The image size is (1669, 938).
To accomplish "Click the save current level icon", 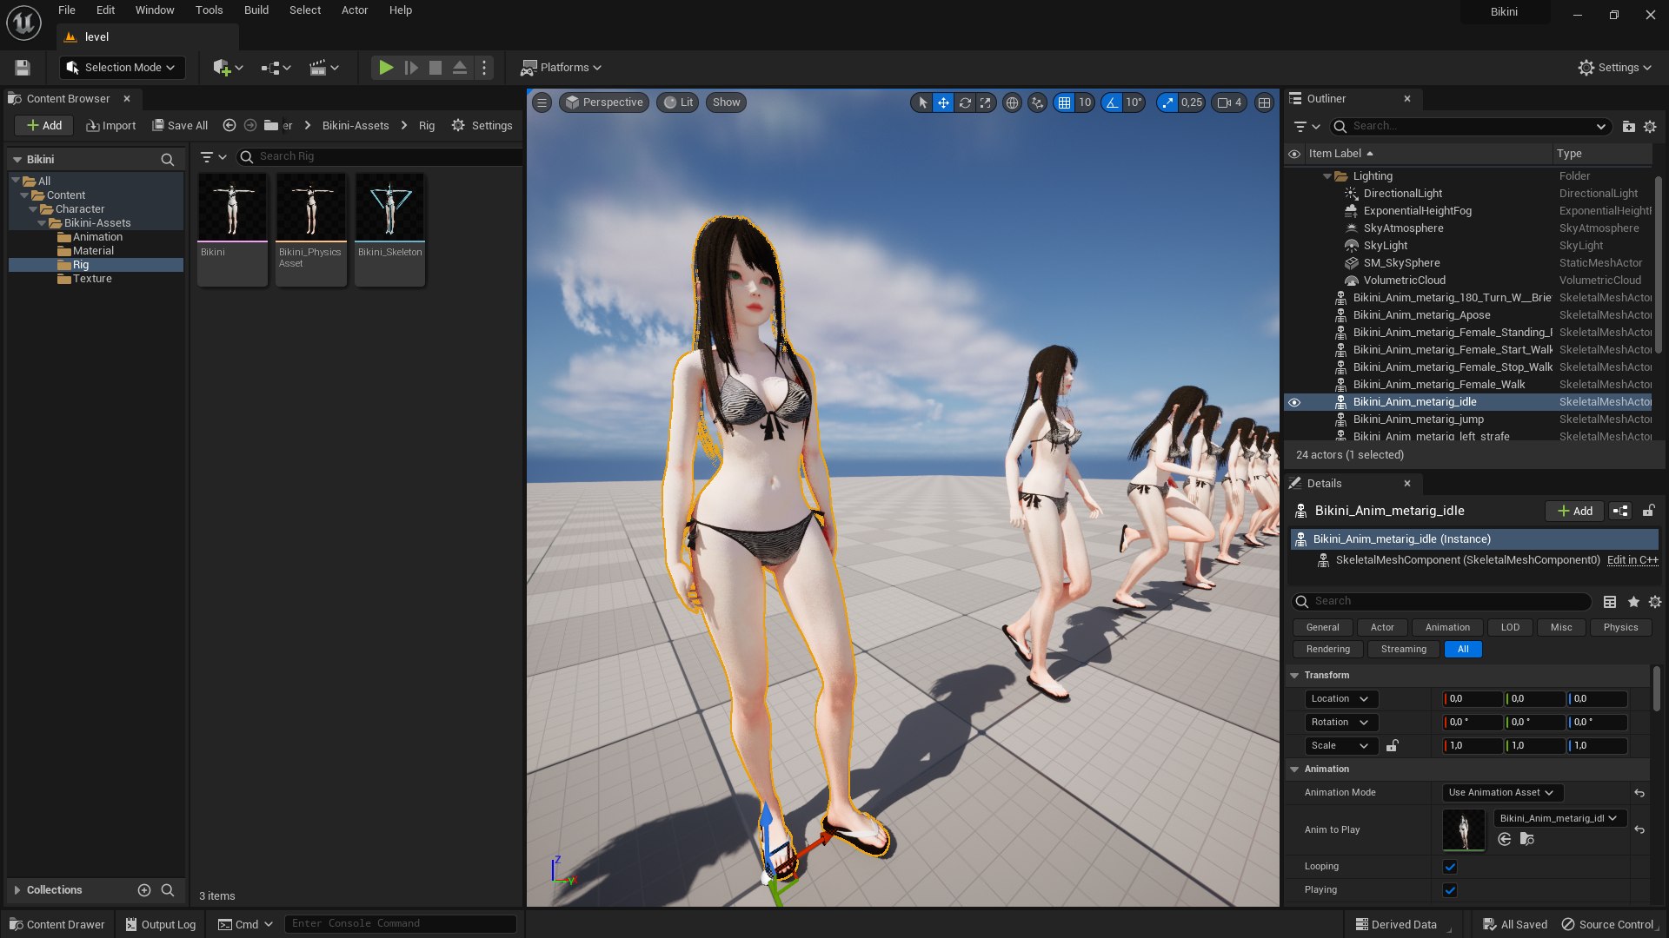I will click(x=23, y=68).
